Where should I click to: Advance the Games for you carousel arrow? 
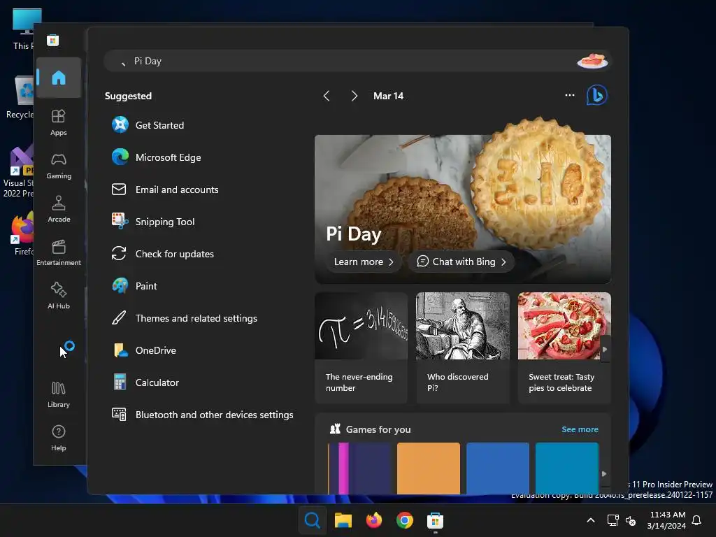click(x=604, y=474)
